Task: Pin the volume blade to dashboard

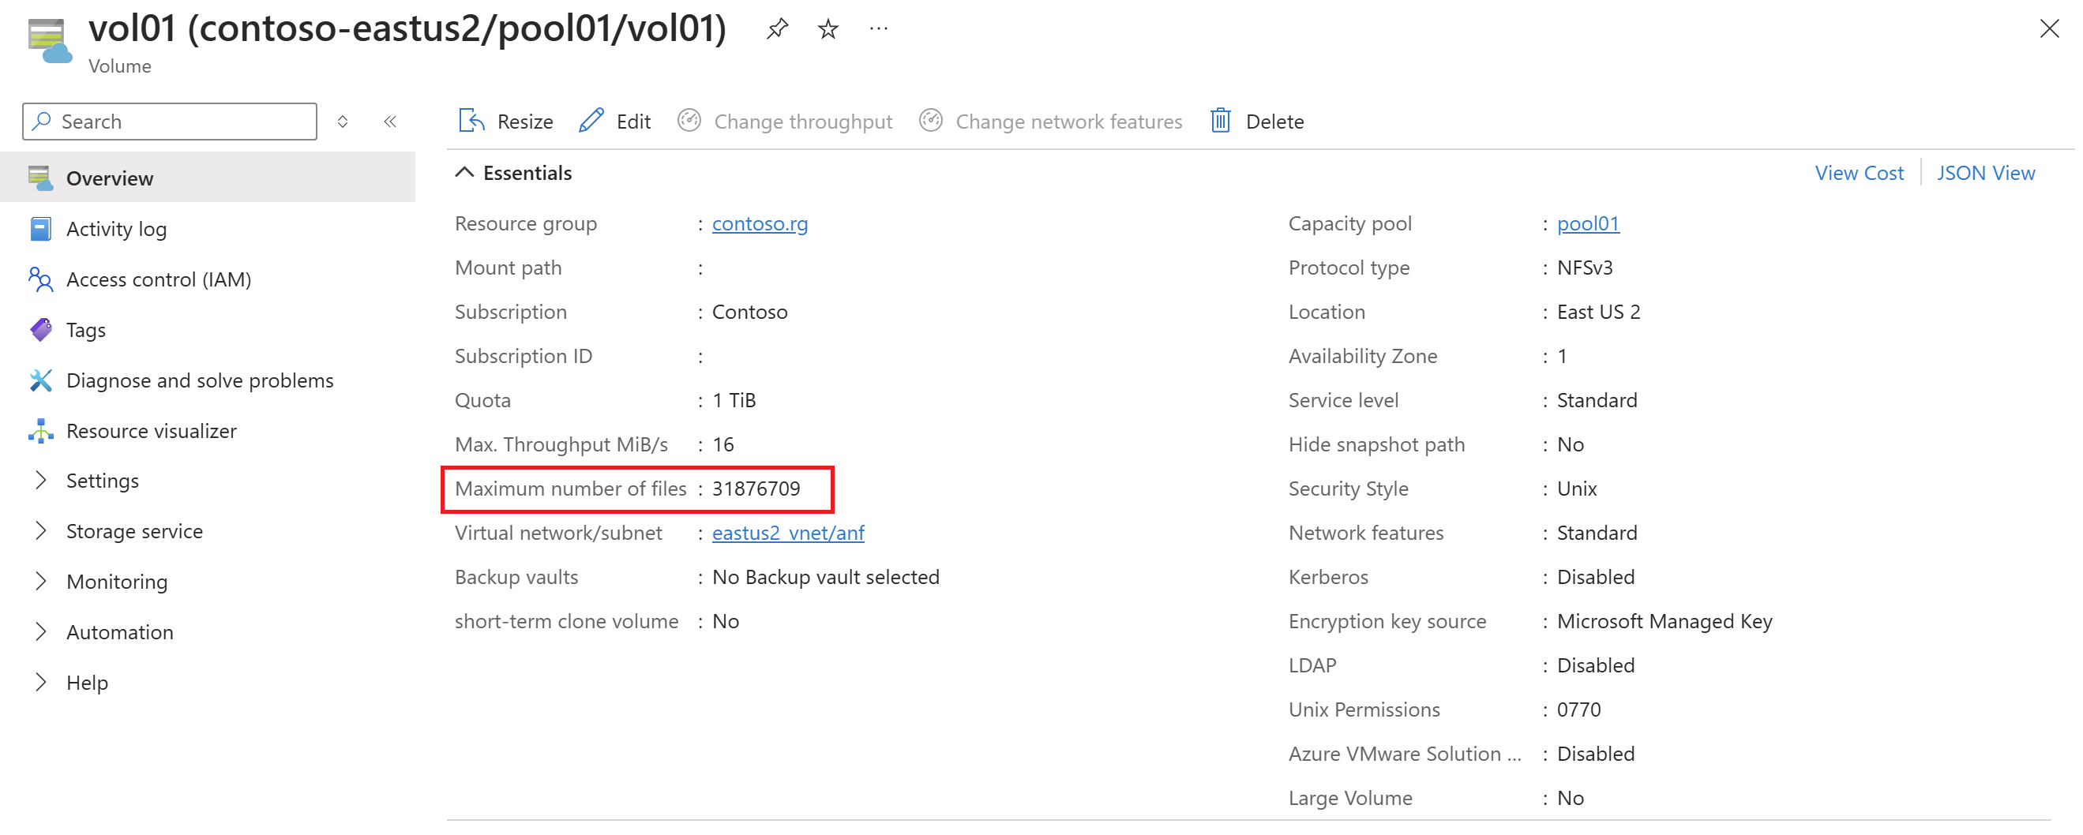Action: click(776, 29)
